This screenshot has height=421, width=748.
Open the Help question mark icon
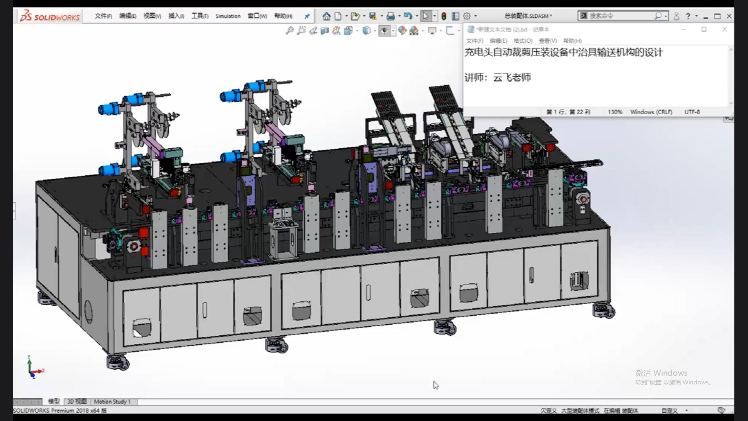pos(688,16)
